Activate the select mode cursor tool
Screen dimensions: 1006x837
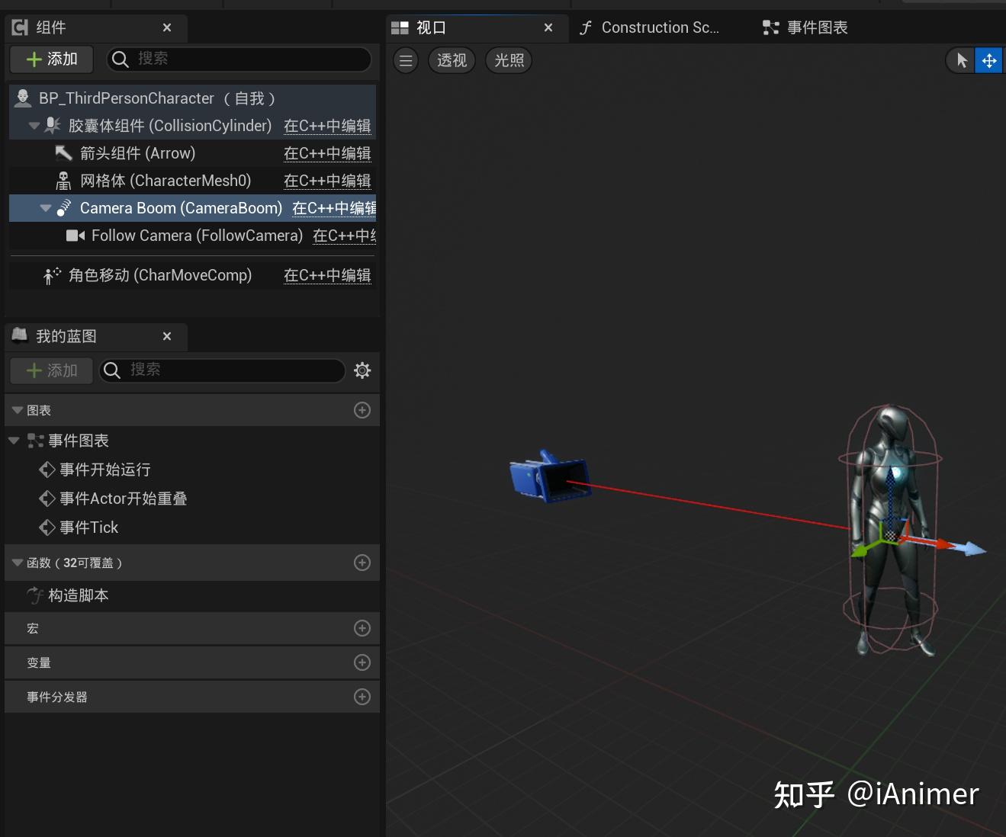click(961, 60)
